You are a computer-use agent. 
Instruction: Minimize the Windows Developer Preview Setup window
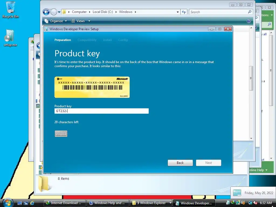tap(212, 29)
